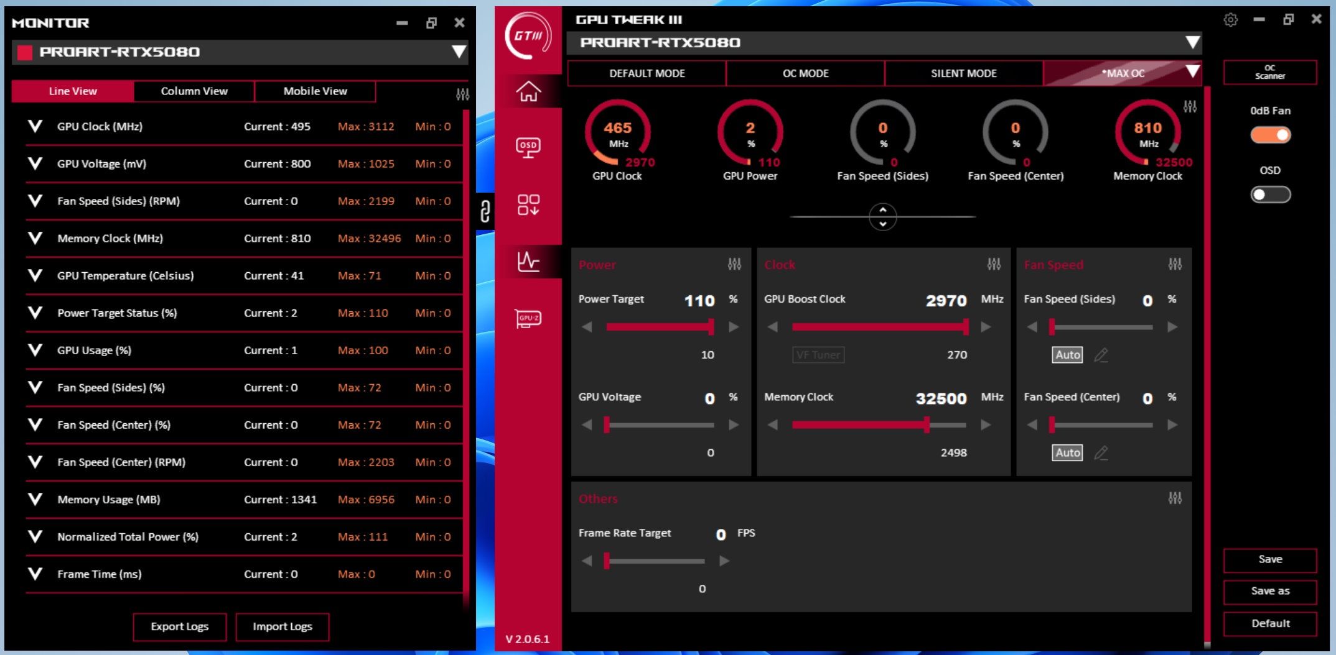Open GPU Tweak settings gear
This screenshot has width=1336, height=655.
1230,20
